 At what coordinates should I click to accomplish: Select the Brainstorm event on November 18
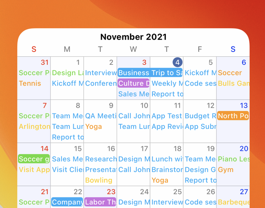[166, 169]
